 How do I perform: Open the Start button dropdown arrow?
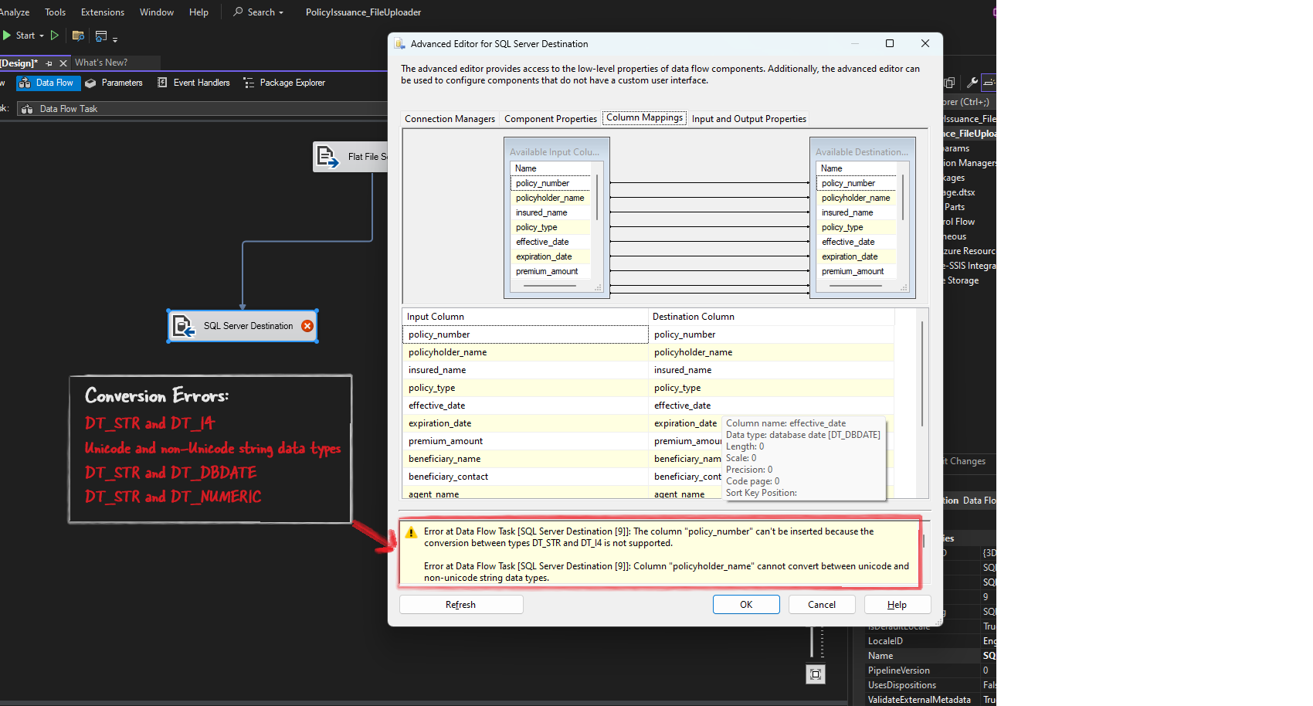click(x=42, y=36)
